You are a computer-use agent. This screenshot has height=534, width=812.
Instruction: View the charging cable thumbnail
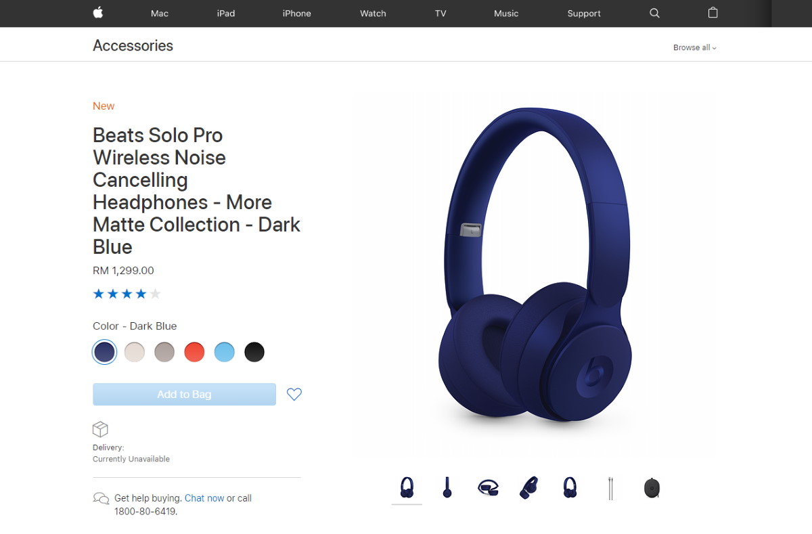tap(610, 488)
